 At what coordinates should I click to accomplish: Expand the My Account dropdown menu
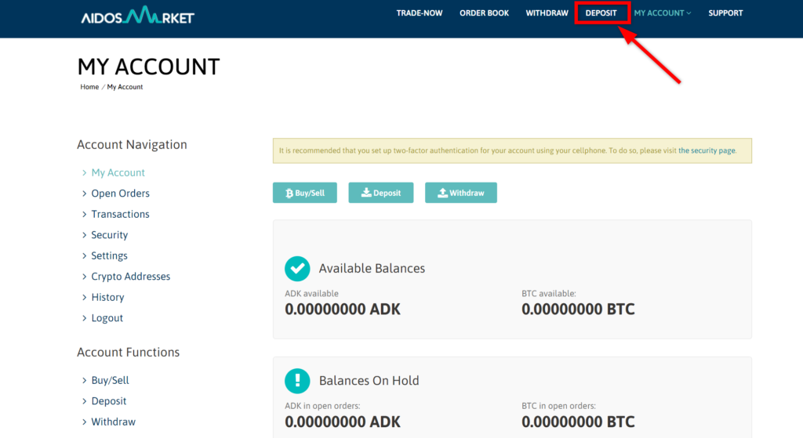663,13
